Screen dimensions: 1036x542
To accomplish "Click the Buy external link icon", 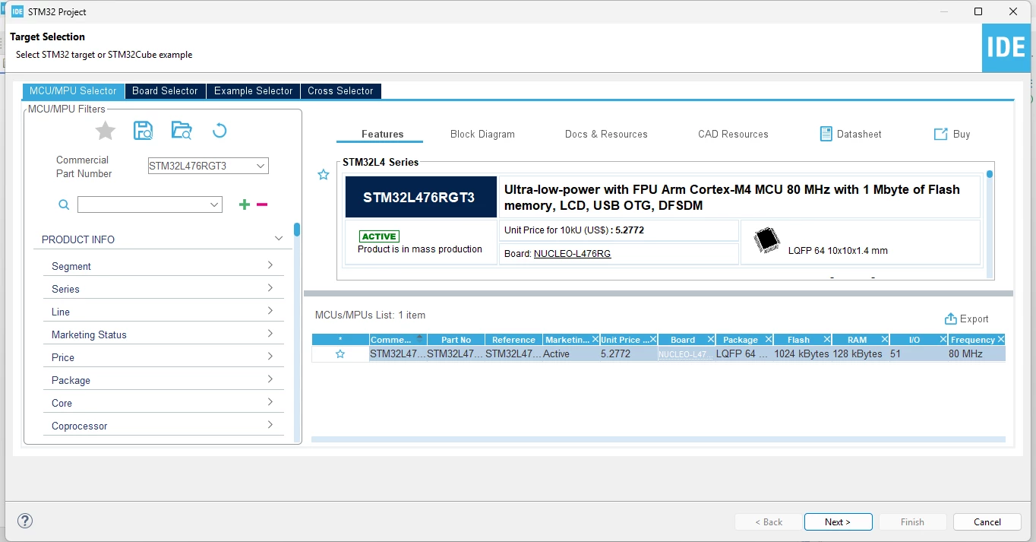I will click(x=940, y=134).
